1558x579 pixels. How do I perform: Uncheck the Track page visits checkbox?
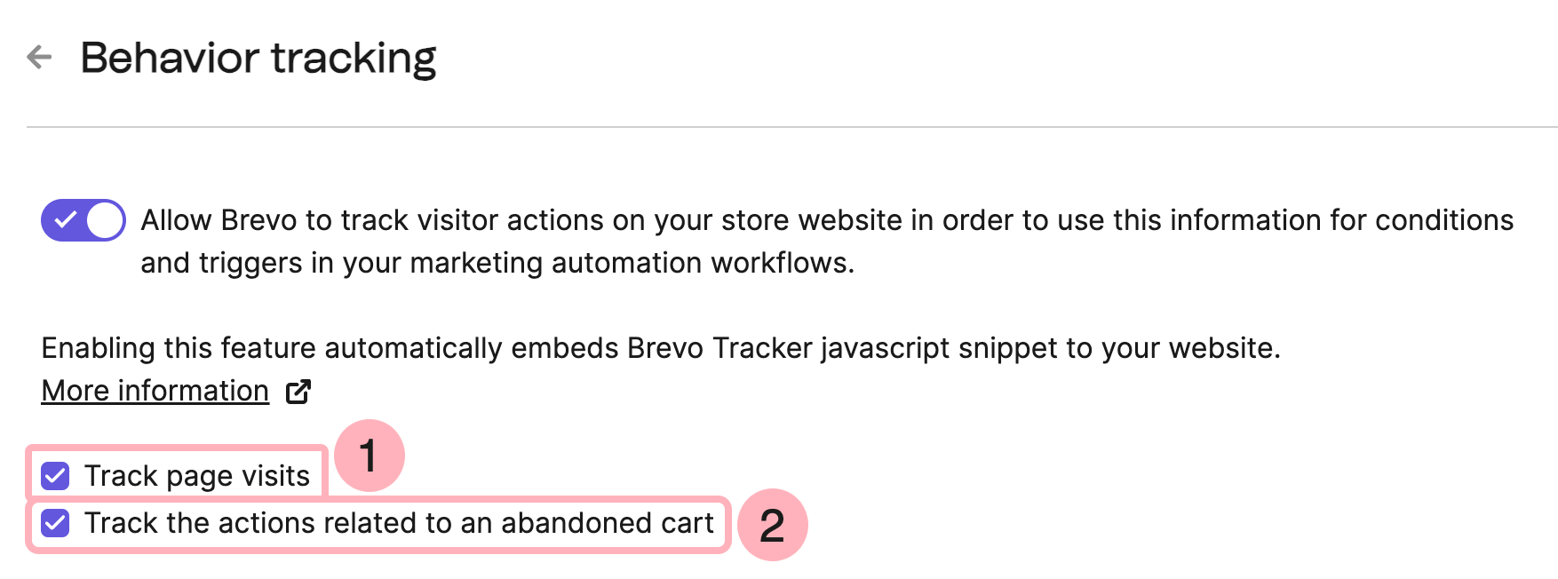pyautogui.click(x=56, y=476)
